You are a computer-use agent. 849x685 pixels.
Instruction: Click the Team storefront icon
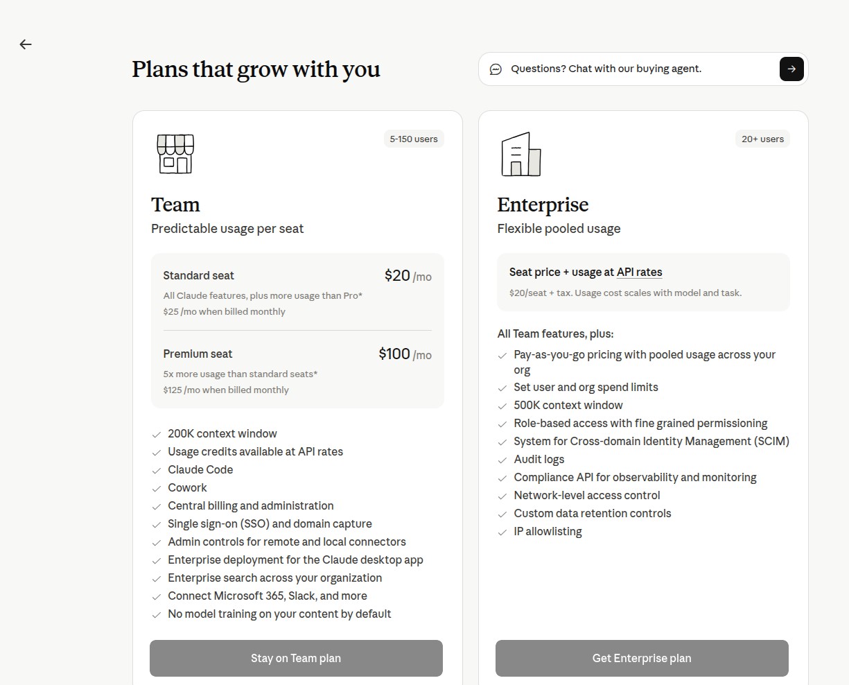[x=175, y=154]
